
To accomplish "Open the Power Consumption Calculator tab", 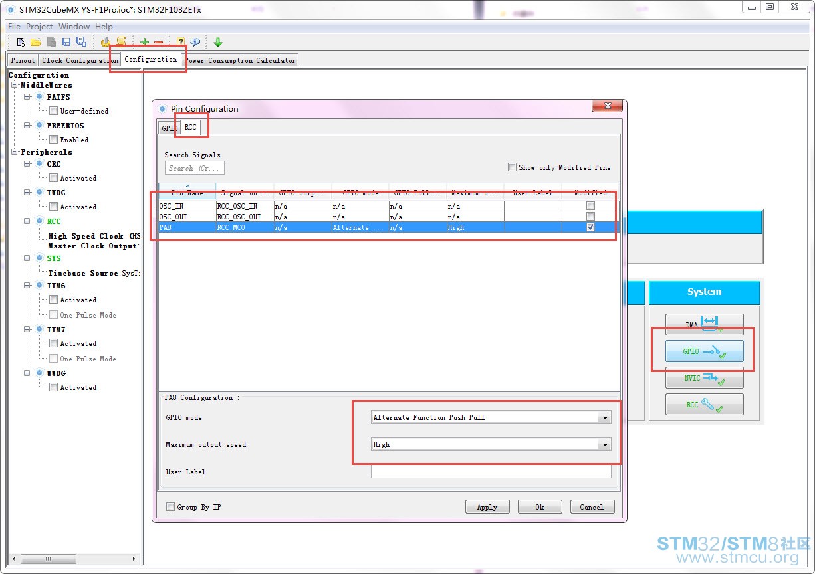I will (x=241, y=60).
